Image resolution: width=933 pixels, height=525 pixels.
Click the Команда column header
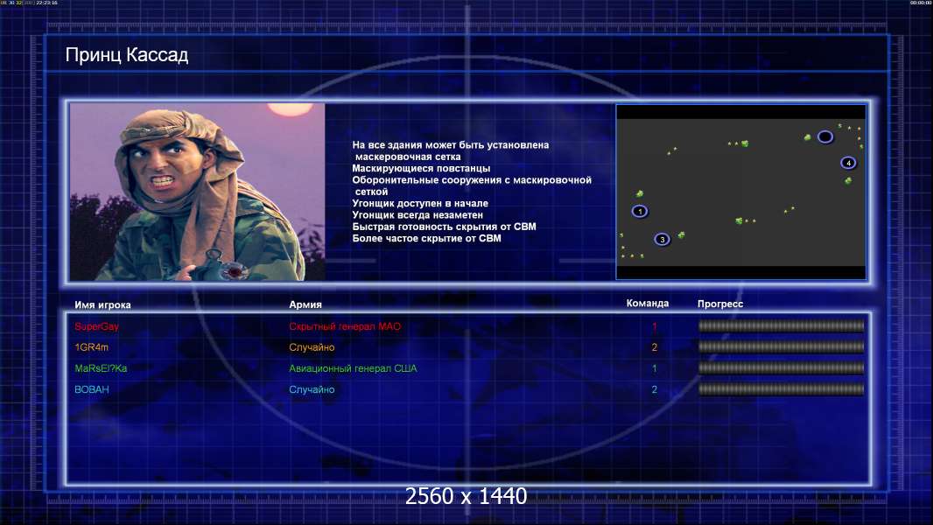click(648, 304)
